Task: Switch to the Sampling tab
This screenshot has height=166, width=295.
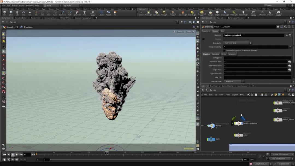Action: pos(216,54)
